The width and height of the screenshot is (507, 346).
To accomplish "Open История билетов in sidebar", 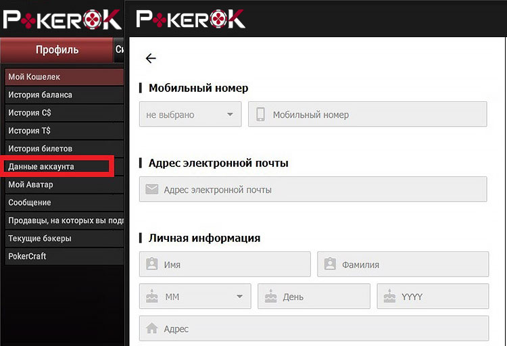I will tap(64, 149).
